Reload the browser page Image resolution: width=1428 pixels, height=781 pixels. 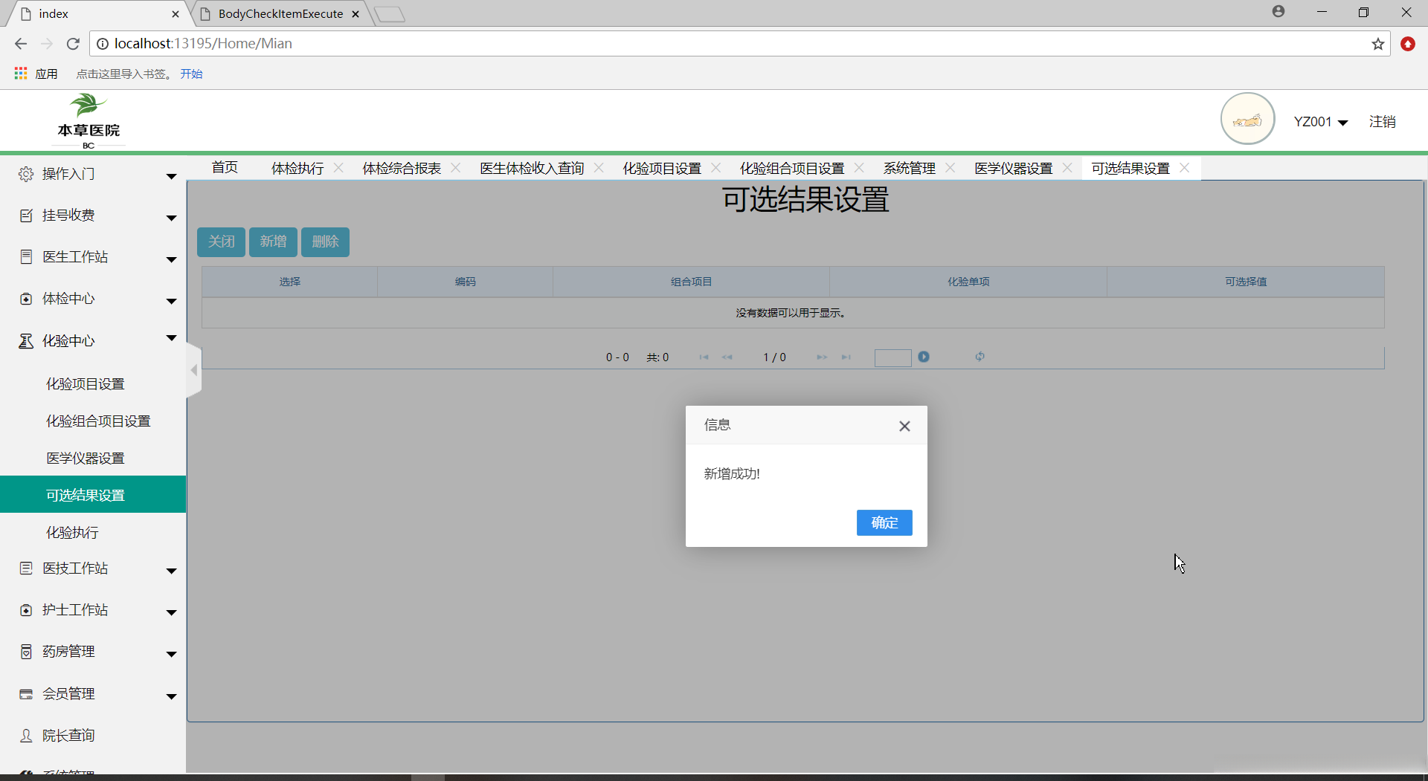pos(73,44)
